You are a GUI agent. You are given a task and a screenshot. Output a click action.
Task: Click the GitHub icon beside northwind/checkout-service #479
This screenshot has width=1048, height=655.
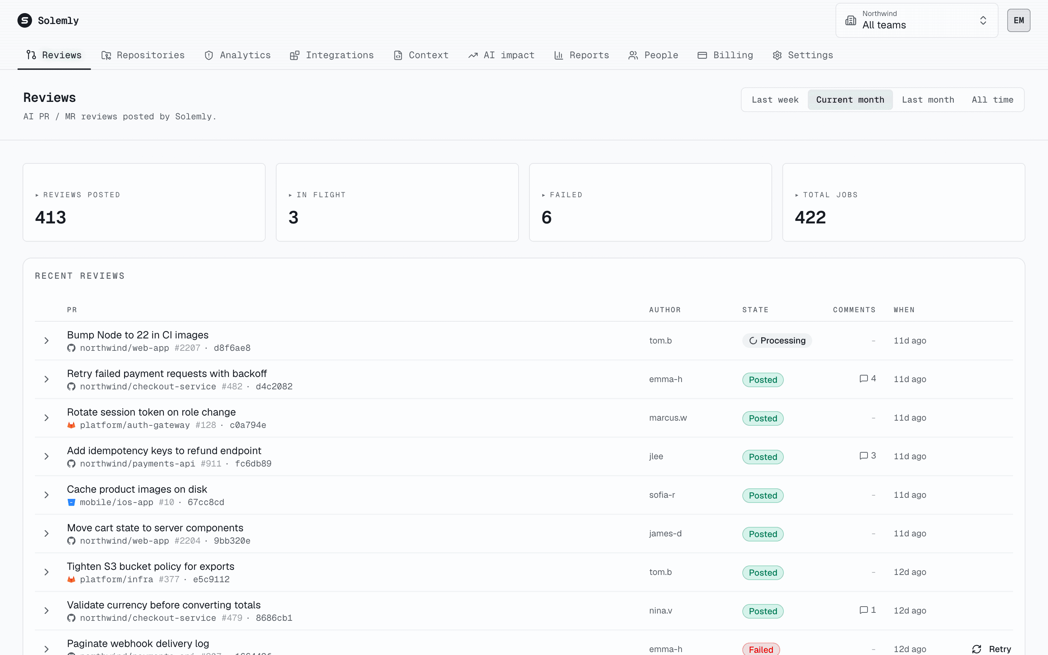71,618
